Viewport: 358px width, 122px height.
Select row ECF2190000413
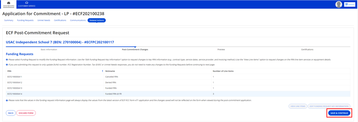click(178, 88)
